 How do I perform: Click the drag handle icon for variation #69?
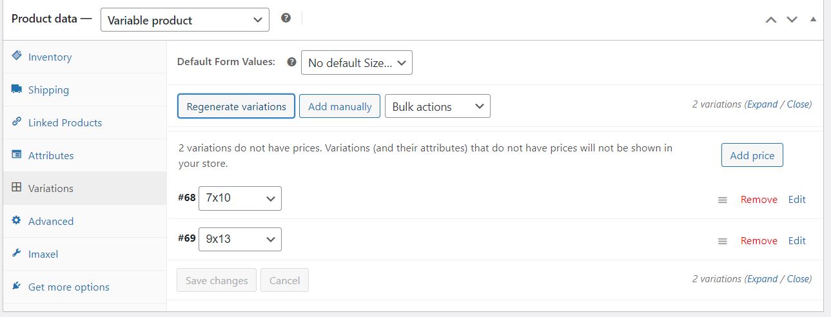(723, 242)
